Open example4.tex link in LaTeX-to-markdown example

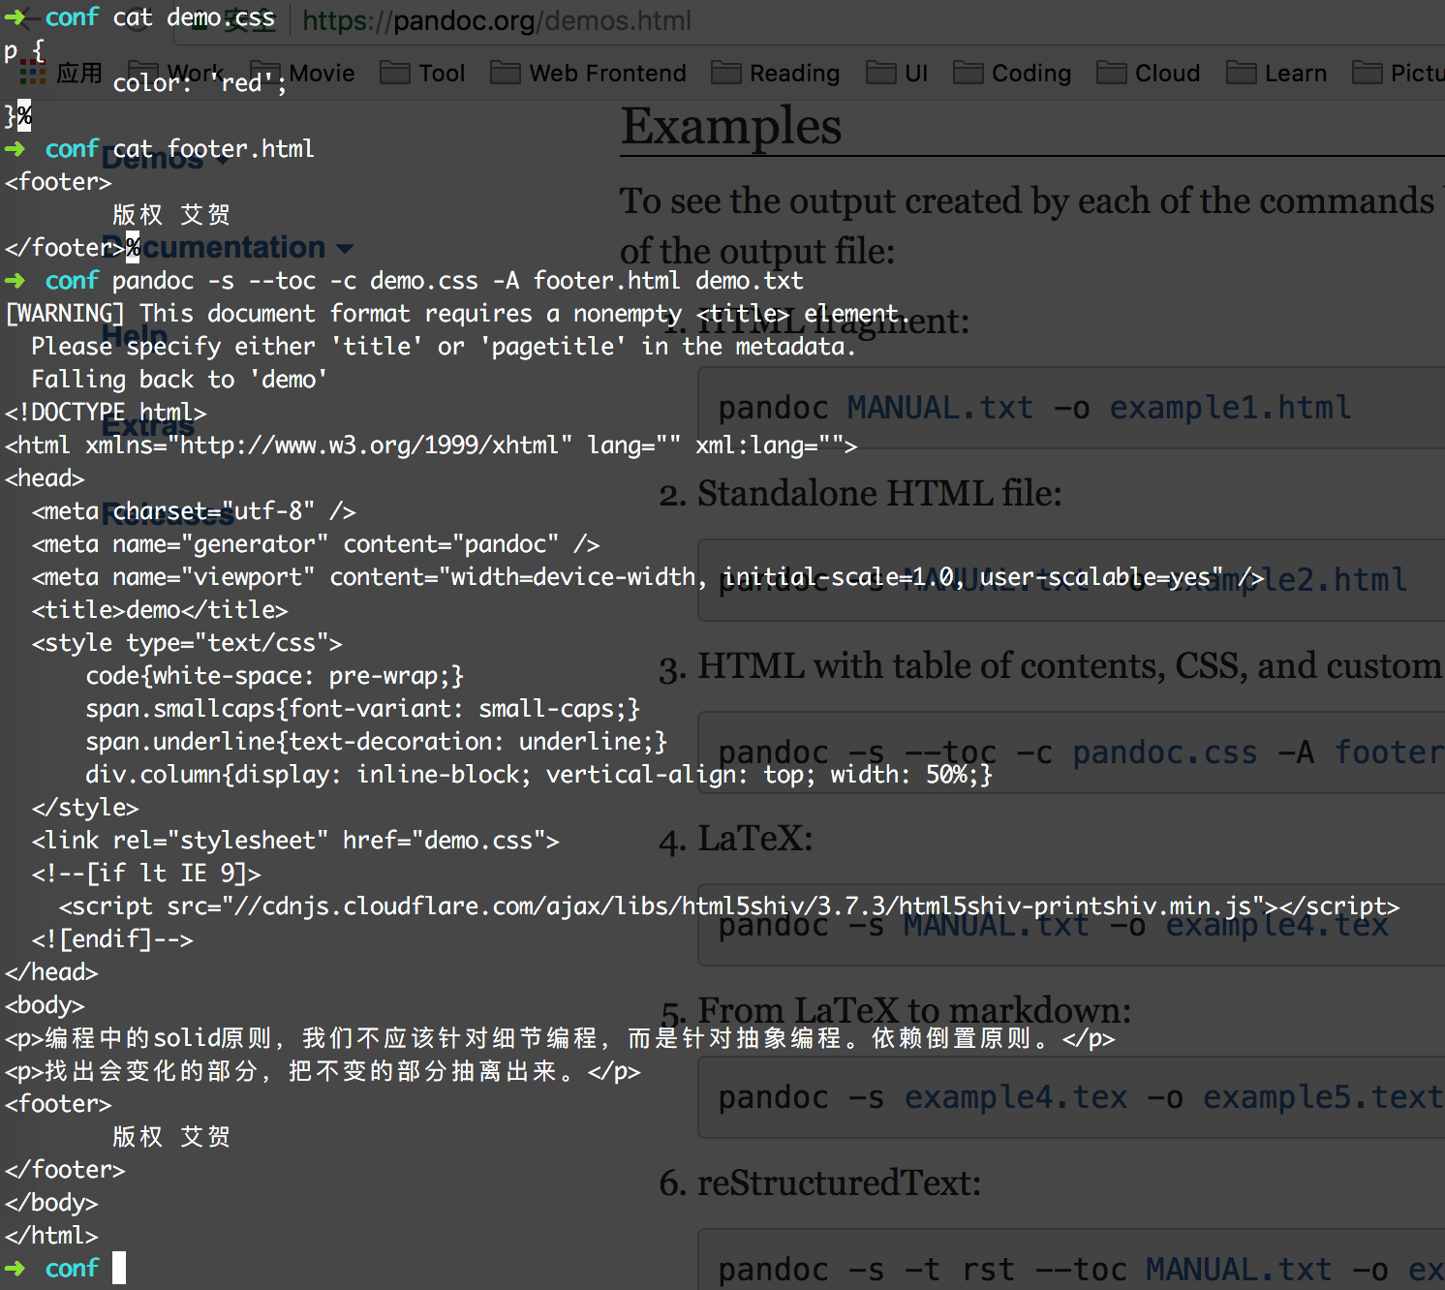1016,1097
